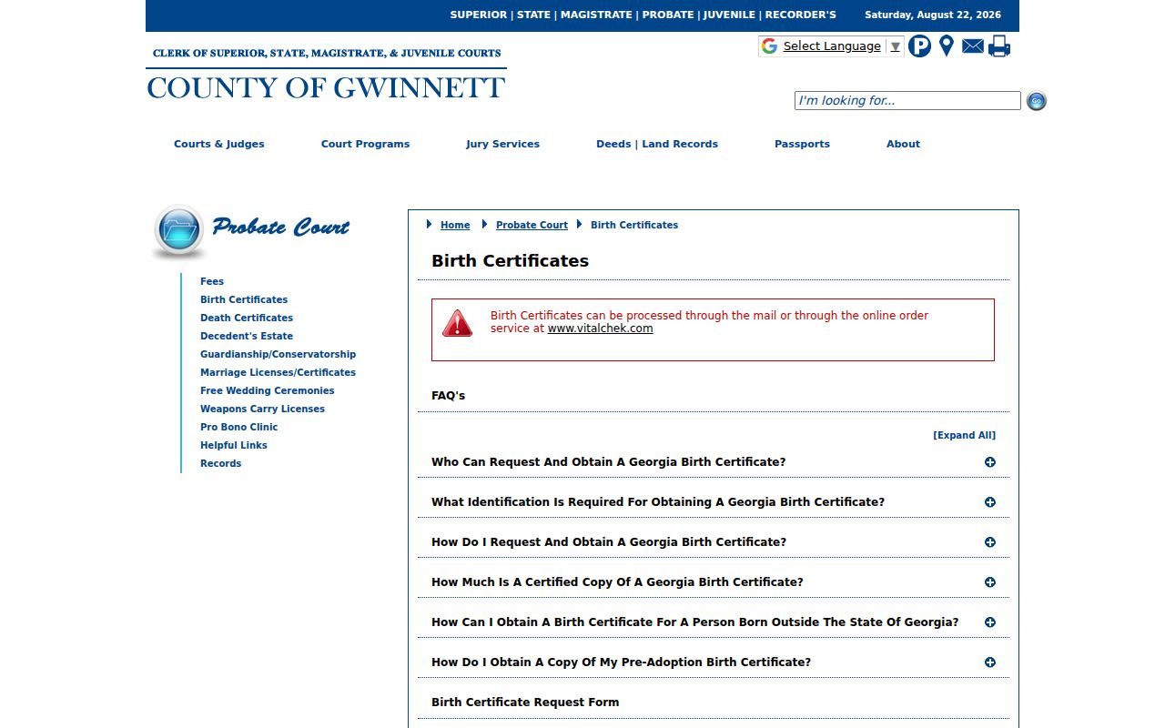Screen dimensions: 1165x728
Task: Print the page using printer icon
Action: click(999, 46)
